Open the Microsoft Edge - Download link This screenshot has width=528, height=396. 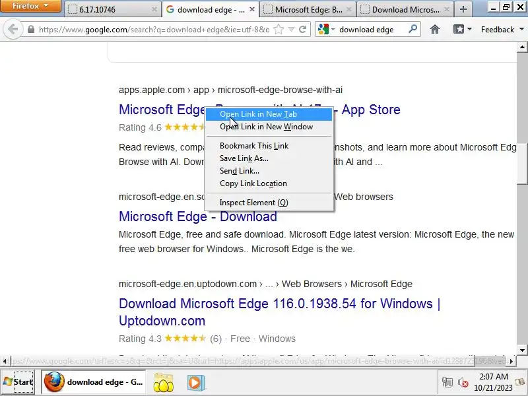(x=197, y=216)
